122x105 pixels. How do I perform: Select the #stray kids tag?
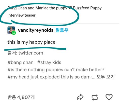tap(49, 62)
